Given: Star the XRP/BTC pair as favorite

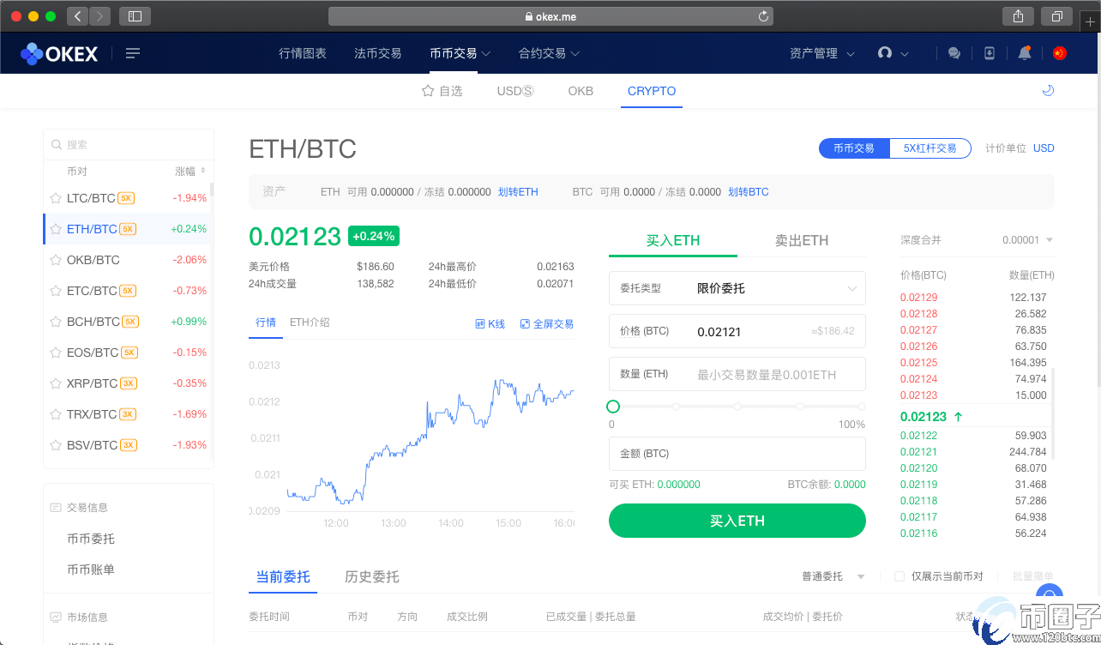Looking at the screenshot, I should 56,383.
